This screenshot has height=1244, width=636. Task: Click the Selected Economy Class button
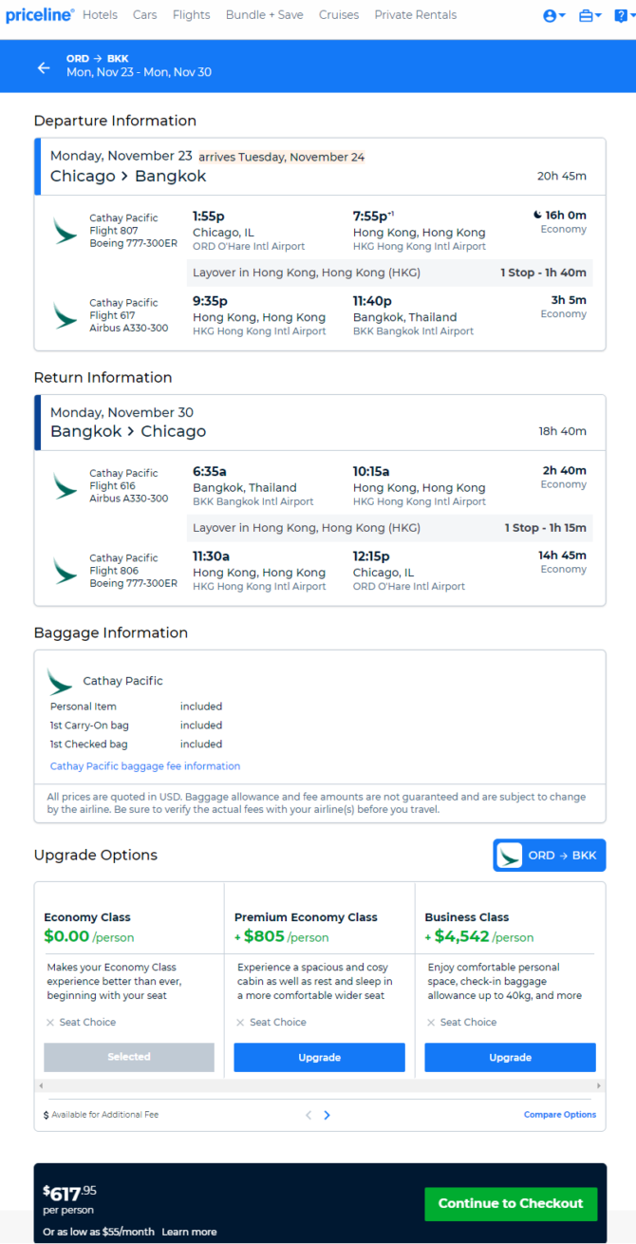pos(129,1057)
